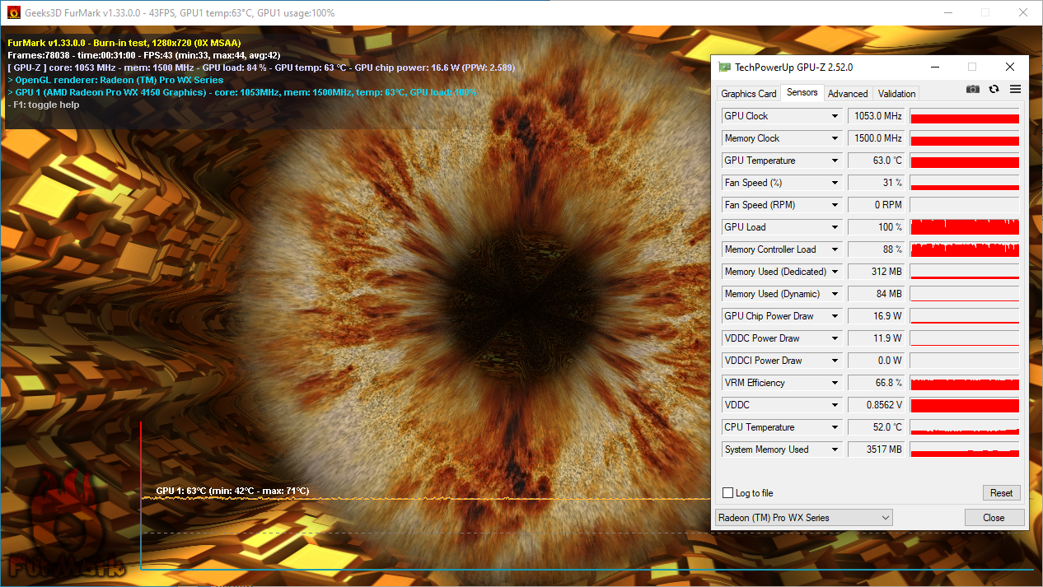This screenshot has height=587, width=1043.
Task: Expand the GPU Chip Power Draw dropdown
Action: [x=835, y=316]
